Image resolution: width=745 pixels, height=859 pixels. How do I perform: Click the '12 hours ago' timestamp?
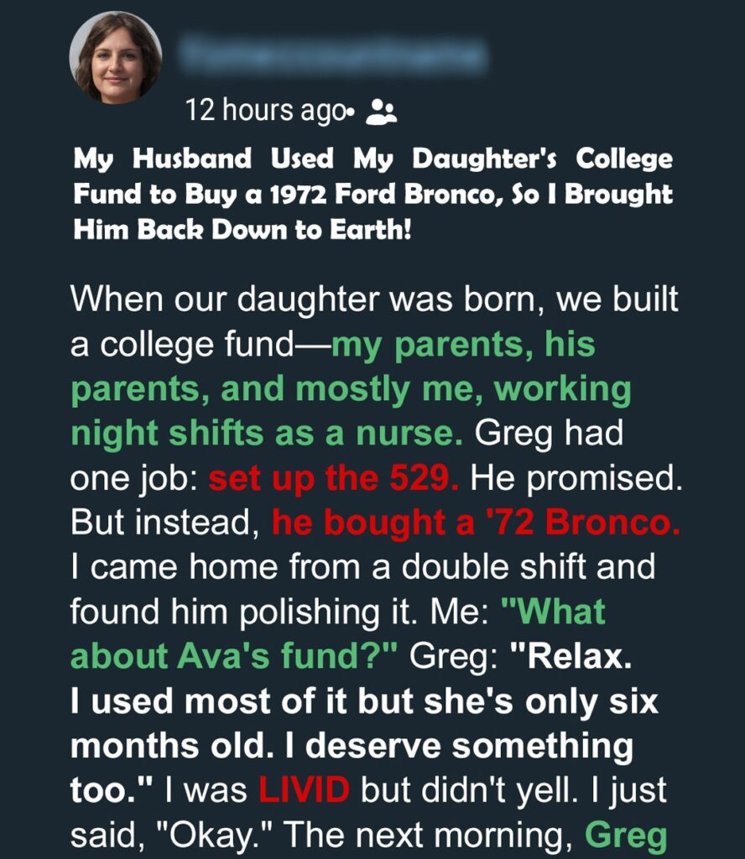(x=265, y=111)
